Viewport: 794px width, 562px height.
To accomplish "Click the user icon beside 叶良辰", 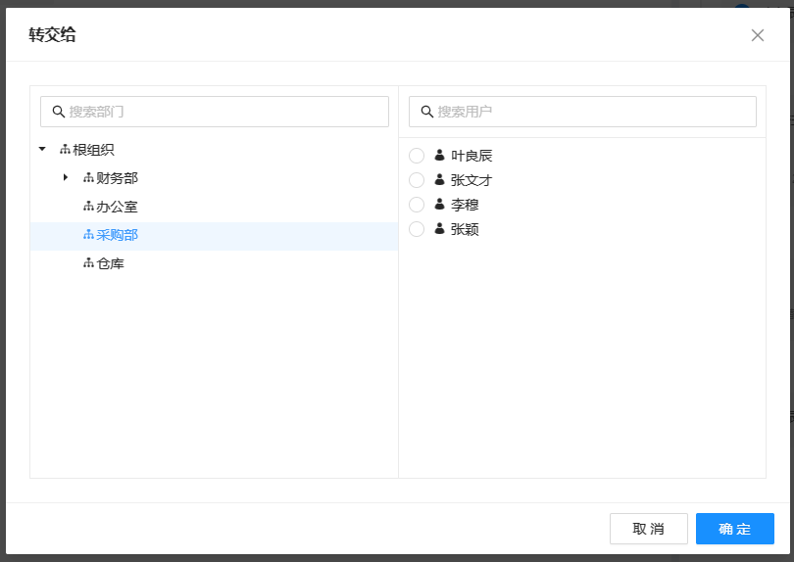I will coord(439,156).
